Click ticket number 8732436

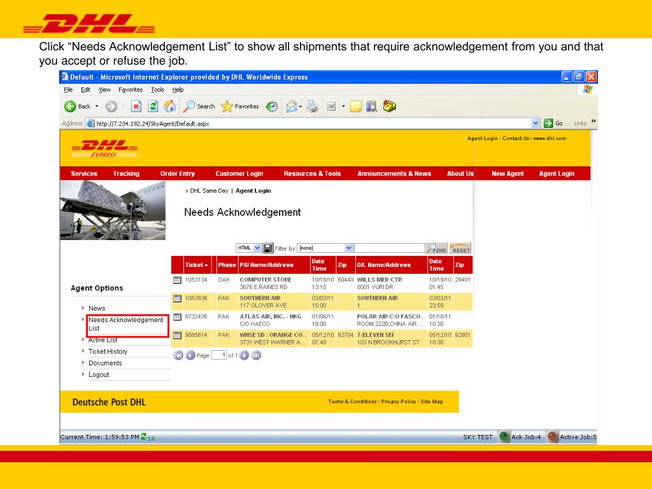(196, 317)
